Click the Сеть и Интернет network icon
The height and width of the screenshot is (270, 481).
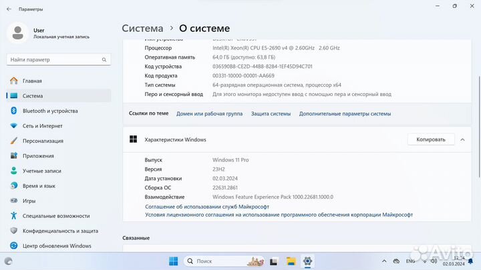pyautogui.click(x=14, y=126)
